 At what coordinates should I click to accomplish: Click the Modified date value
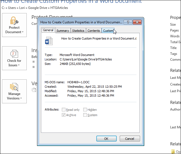[91, 91]
